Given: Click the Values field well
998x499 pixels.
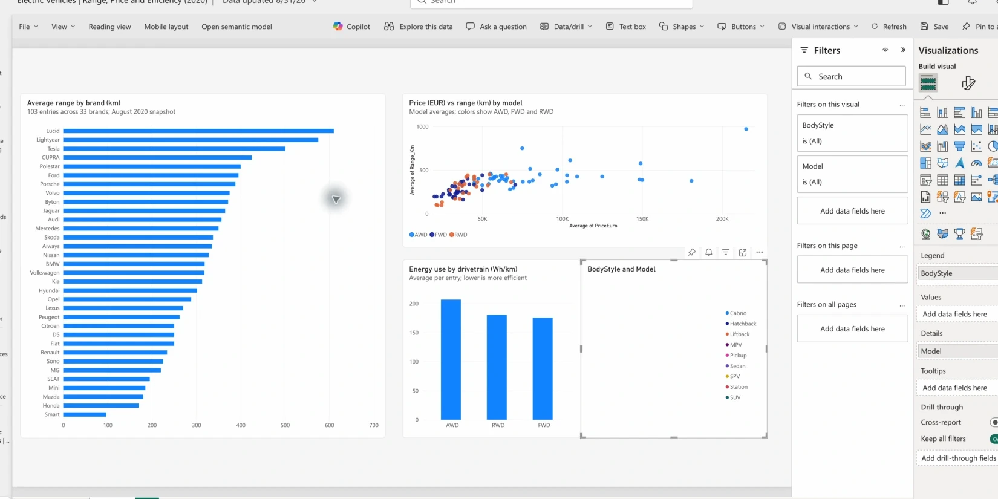Looking at the screenshot, I should pyautogui.click(x=957, y=314).
